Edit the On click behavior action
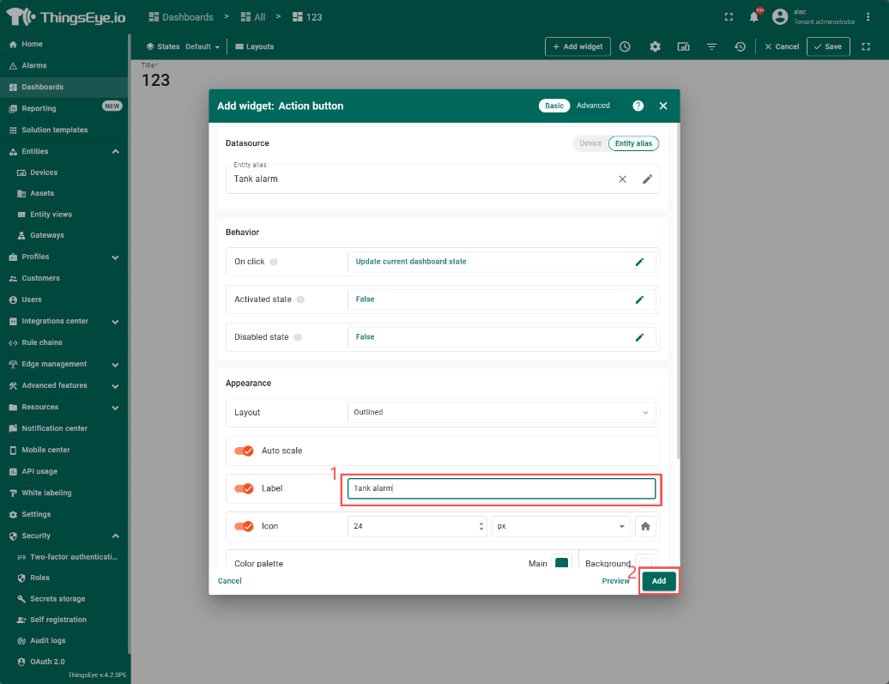The image size is (889, 684). [638, 262]
